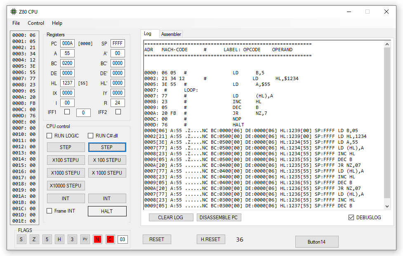The height and width of the screenshot is (256, 403).
Task: Toggle the IFF1 checkbox
Action: 67,111
